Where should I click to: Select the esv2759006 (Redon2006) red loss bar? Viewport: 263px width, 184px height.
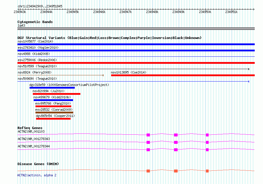coord(136,63)
